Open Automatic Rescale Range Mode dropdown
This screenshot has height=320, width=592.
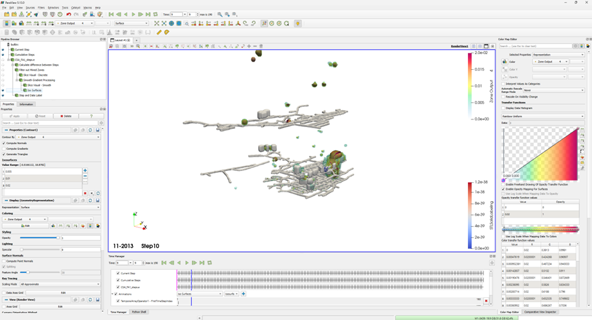pyautogui.click(x=554, y=91)
